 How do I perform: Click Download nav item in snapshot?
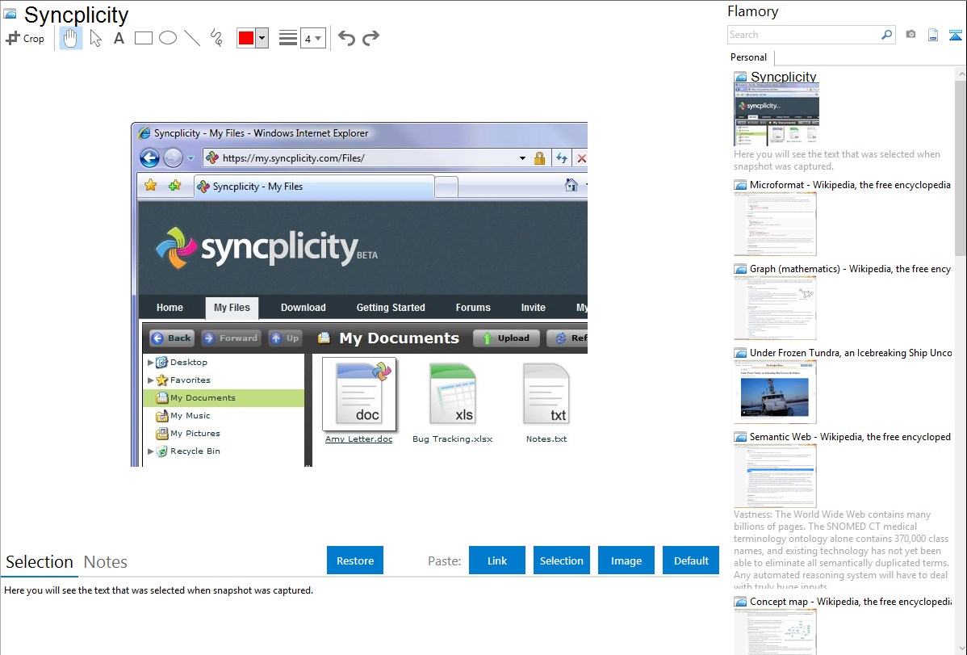[303, 308]
